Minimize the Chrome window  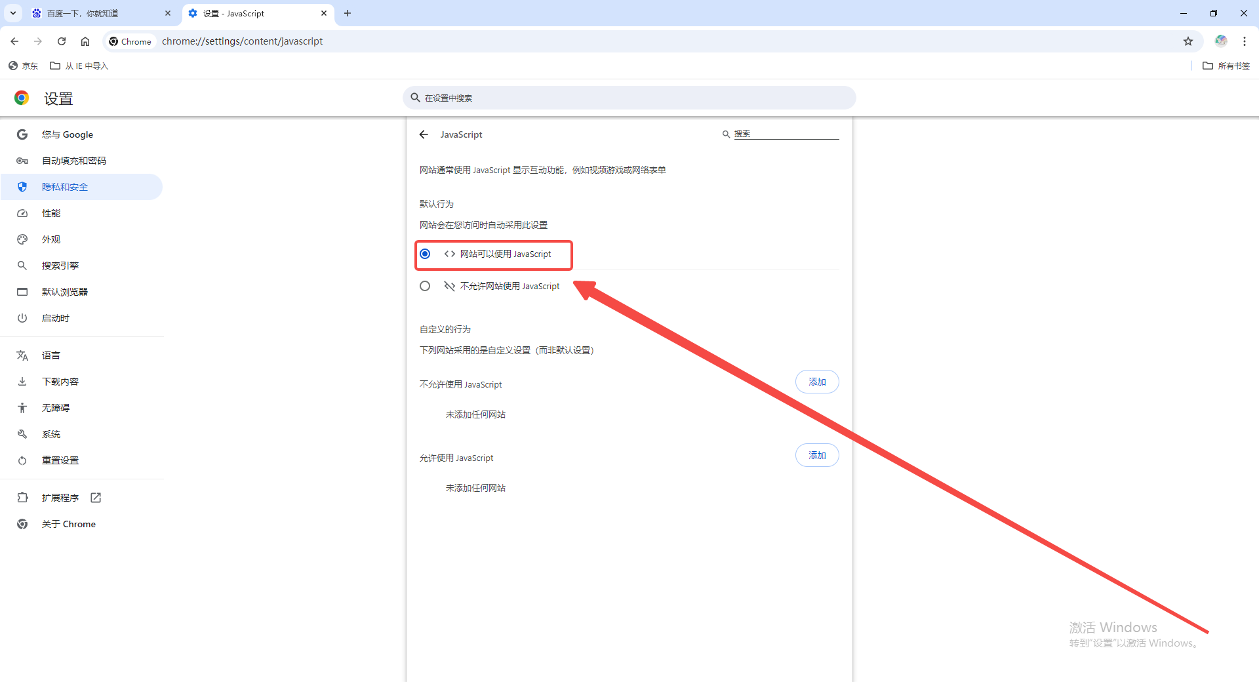click(1184, 13)
